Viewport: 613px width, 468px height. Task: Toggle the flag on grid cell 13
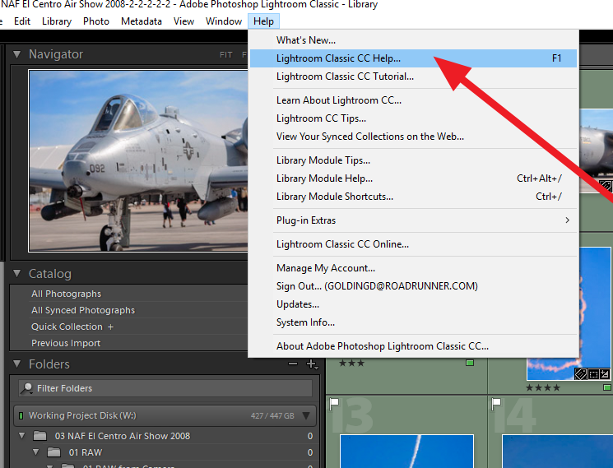[x=334, y=404]
